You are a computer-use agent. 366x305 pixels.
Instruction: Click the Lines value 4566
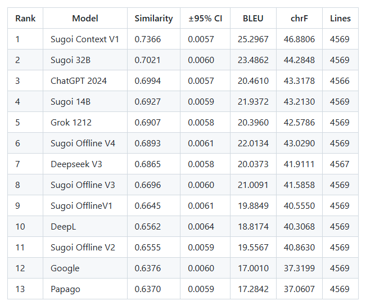point(340,81)
